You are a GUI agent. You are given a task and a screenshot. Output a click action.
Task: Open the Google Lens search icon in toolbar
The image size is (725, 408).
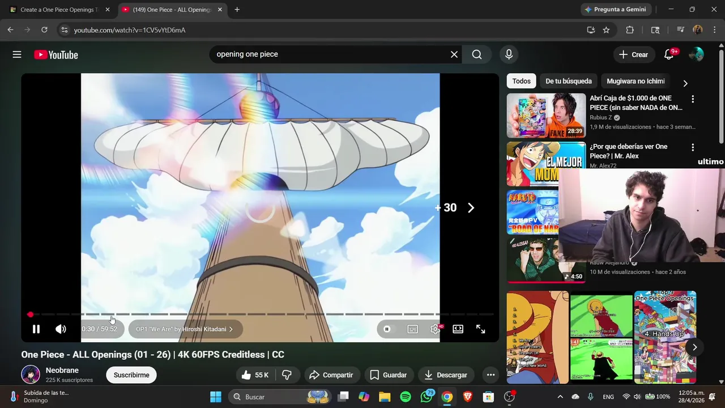coord(655,30)
